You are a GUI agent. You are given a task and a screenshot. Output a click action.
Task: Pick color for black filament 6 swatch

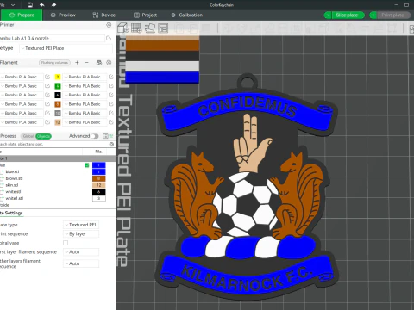click(58, 95)
